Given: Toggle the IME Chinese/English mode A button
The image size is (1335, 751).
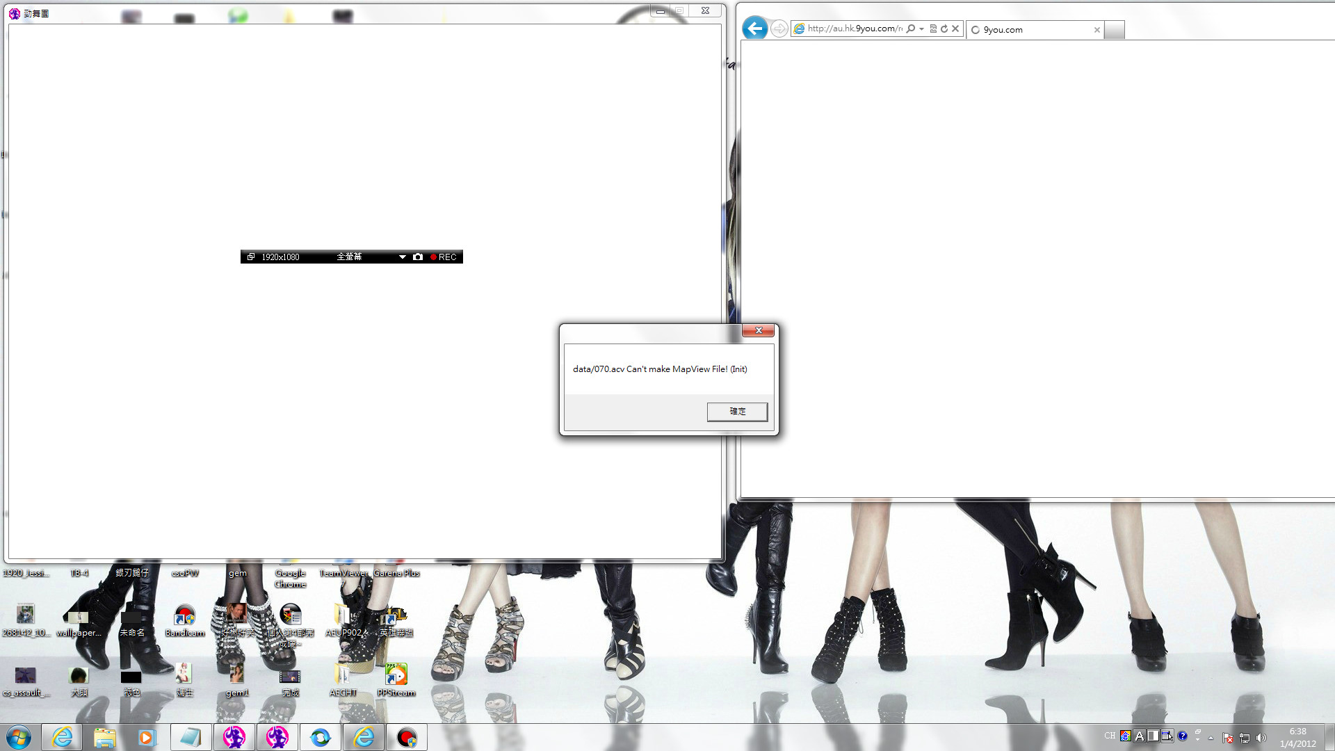Looking at the screenshot, I should (x=1140, y=736).
